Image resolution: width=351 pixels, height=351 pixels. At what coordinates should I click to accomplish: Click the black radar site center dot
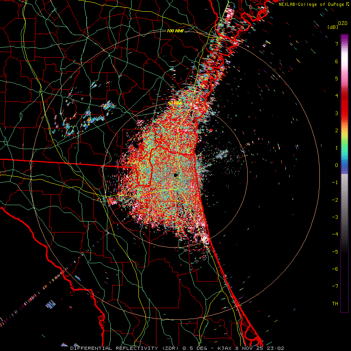pos(176,175)
